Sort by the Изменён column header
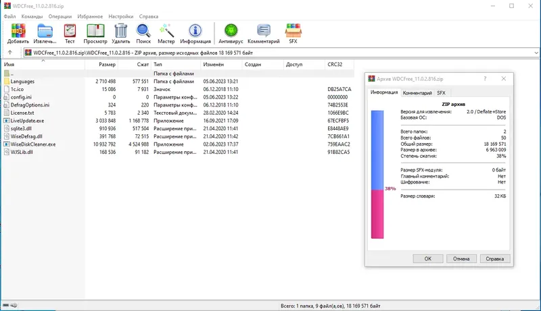 (x=222, y=64)
